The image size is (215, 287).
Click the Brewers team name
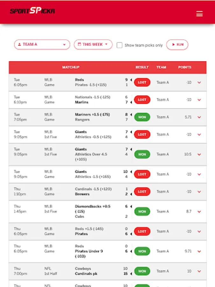(x=82, y=194)
